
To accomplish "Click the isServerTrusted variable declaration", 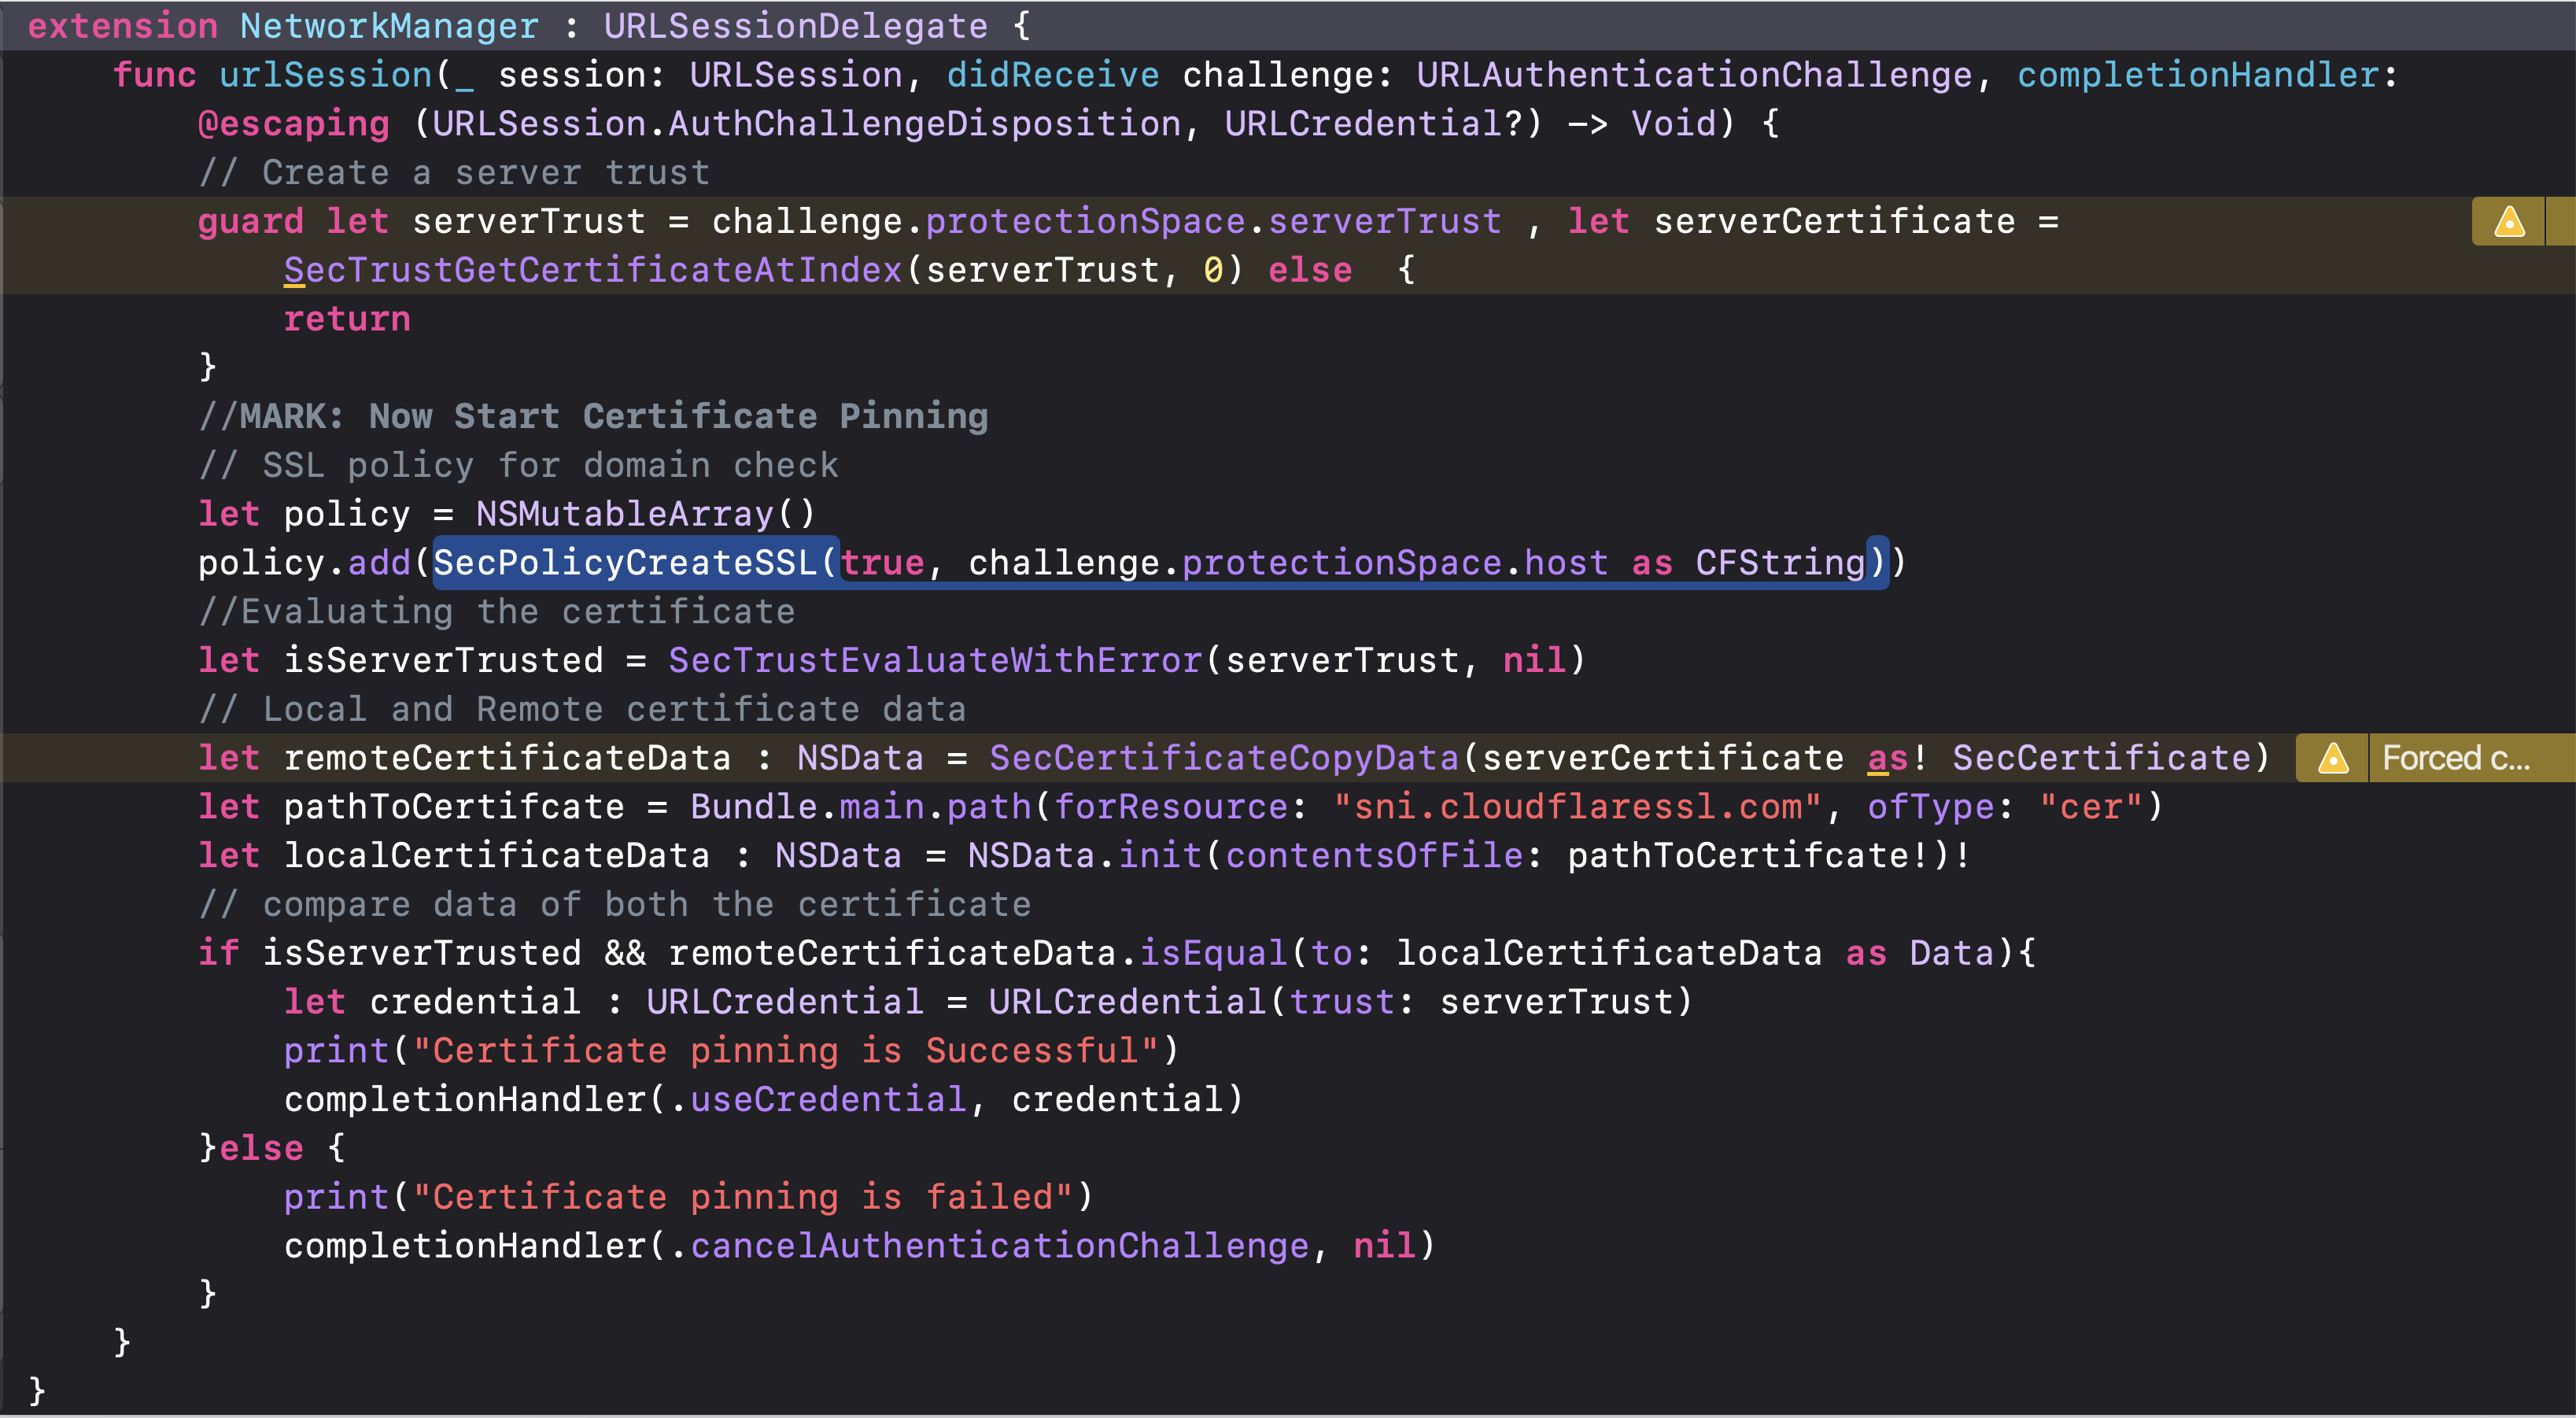I will [x=443, y=660].
